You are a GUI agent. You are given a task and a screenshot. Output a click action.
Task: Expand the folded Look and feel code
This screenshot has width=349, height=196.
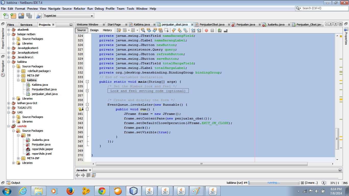coord(87,91)
